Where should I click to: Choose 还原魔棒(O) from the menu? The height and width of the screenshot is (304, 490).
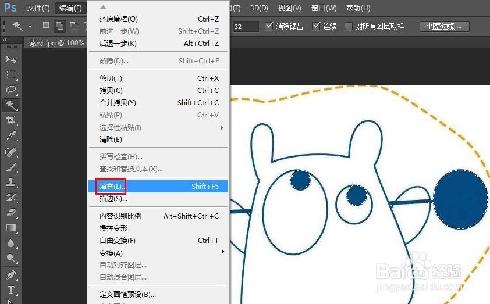pos(158,19)
